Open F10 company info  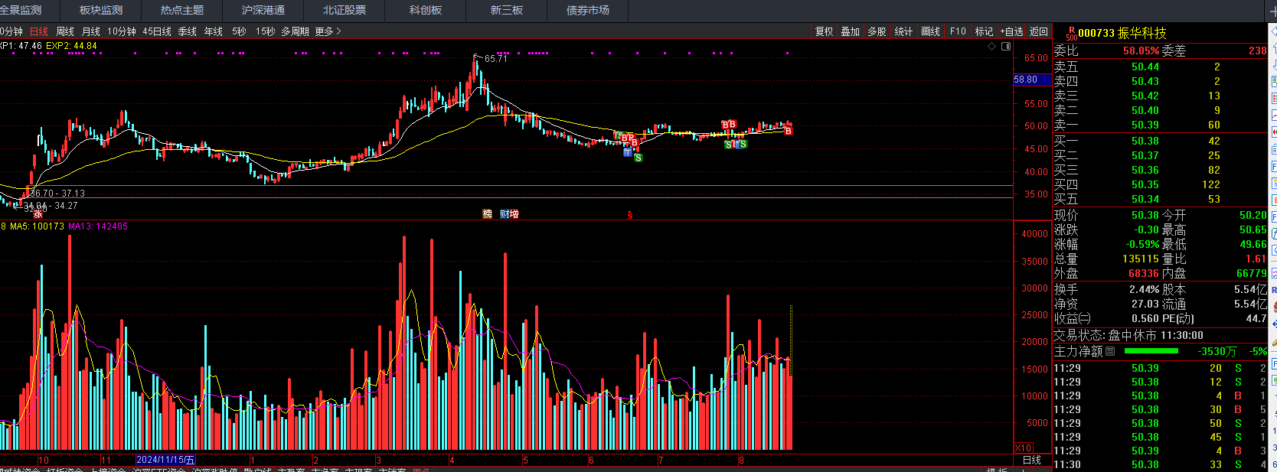(x=958, y=31)
